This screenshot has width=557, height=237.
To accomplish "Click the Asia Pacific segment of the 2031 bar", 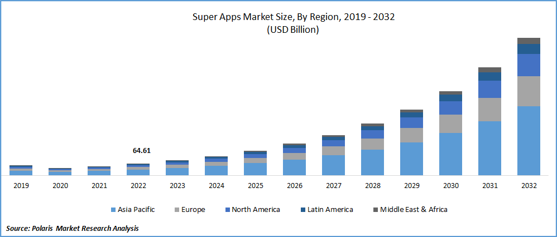I will (490, 148).
